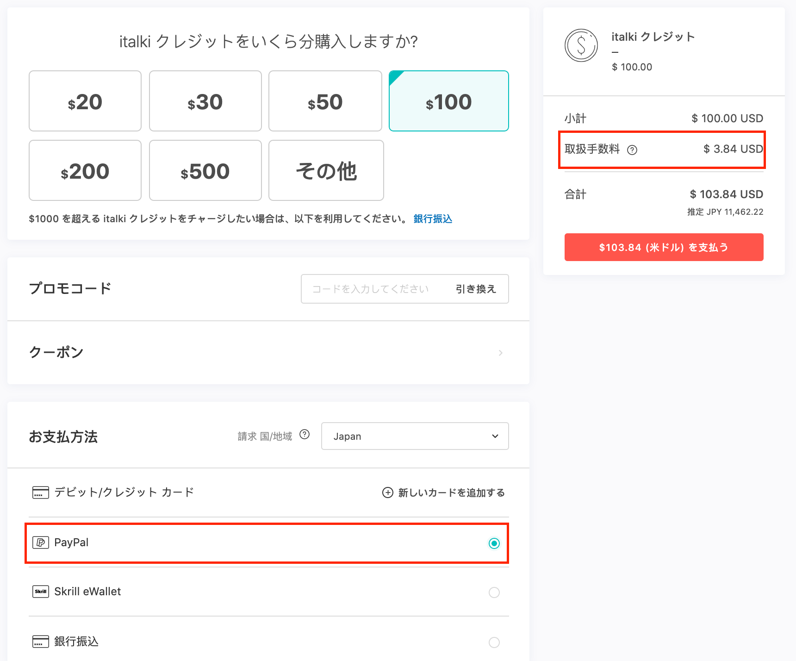Click the 推定 JPY 11,462.22 estimate

tap(725, 212)
